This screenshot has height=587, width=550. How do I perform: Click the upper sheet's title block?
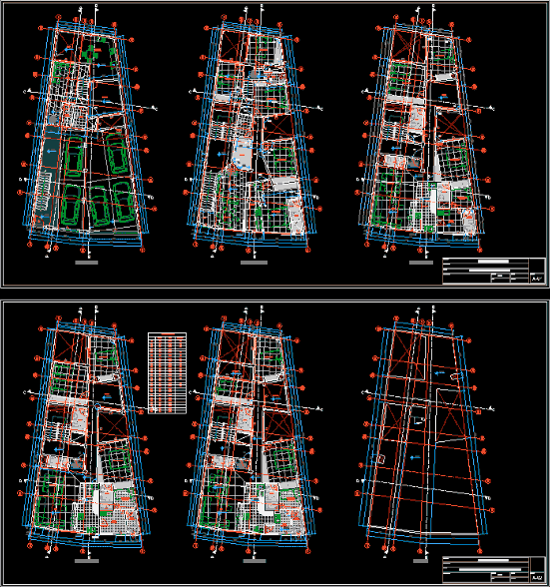(x=494, y=271)
